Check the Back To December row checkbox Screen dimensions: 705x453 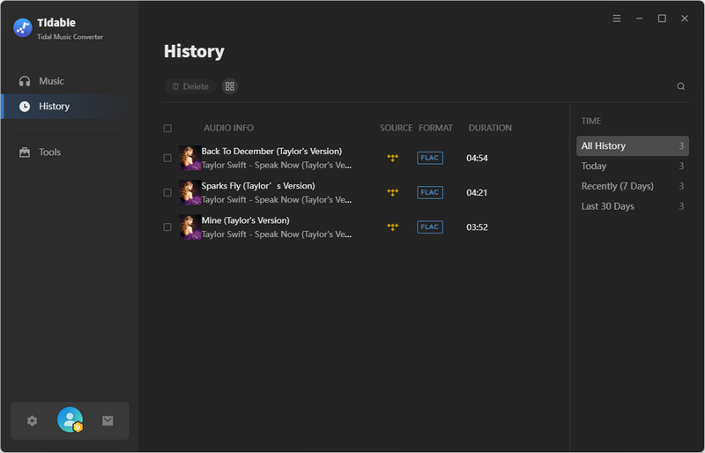167,158
